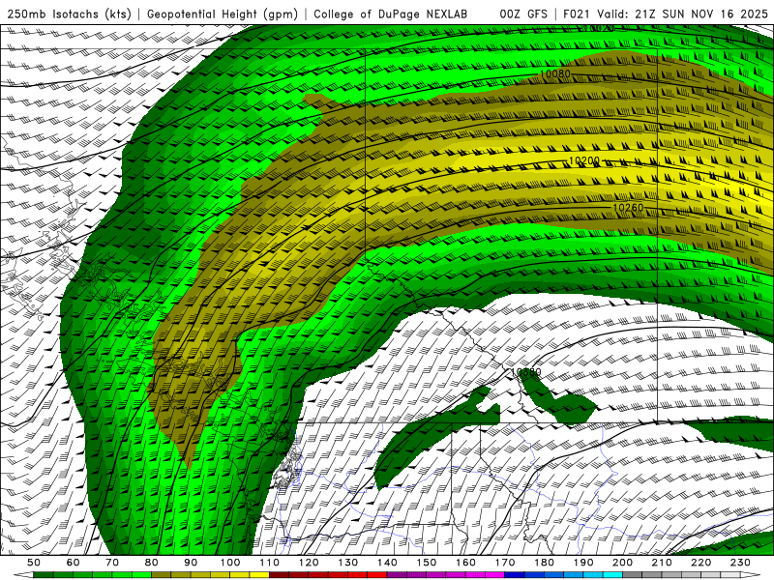Click the 'Geopotential Height (gpm)' title text
The height and width of the screenshot is (580, 774).
click(x=223, y=14)
